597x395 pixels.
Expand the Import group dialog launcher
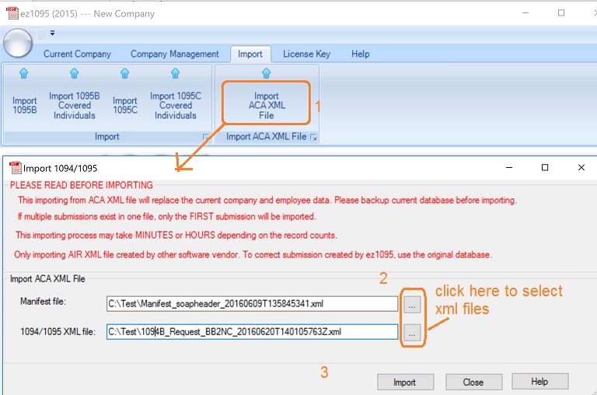pos(206,138)
